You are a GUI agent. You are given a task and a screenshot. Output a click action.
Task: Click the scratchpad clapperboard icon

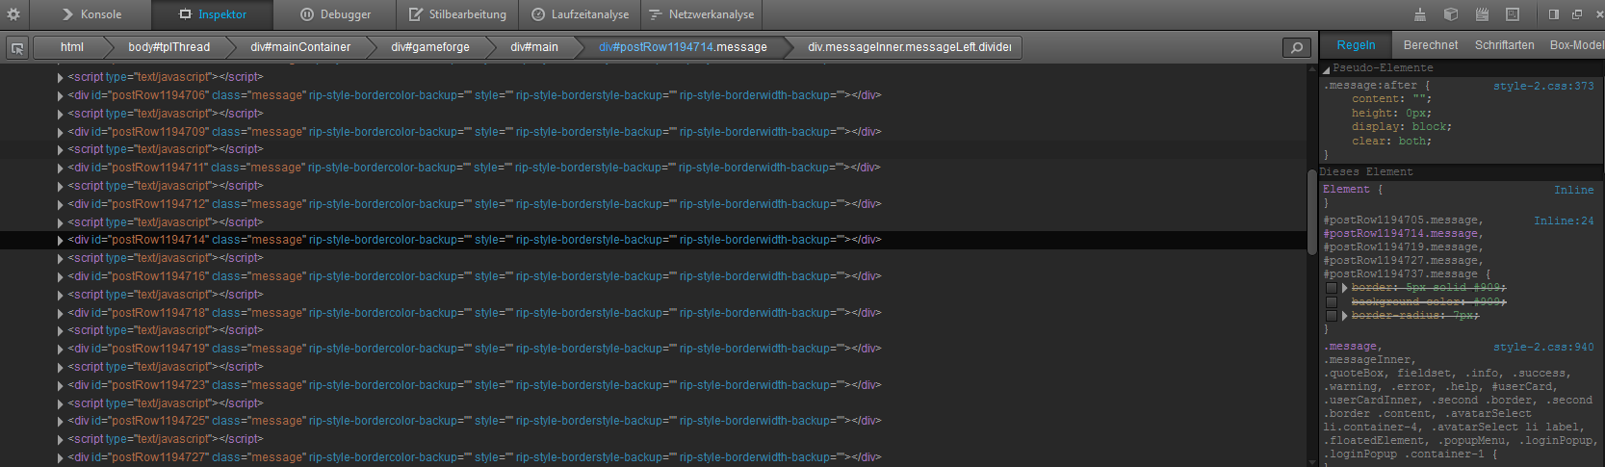(1482, 14)
